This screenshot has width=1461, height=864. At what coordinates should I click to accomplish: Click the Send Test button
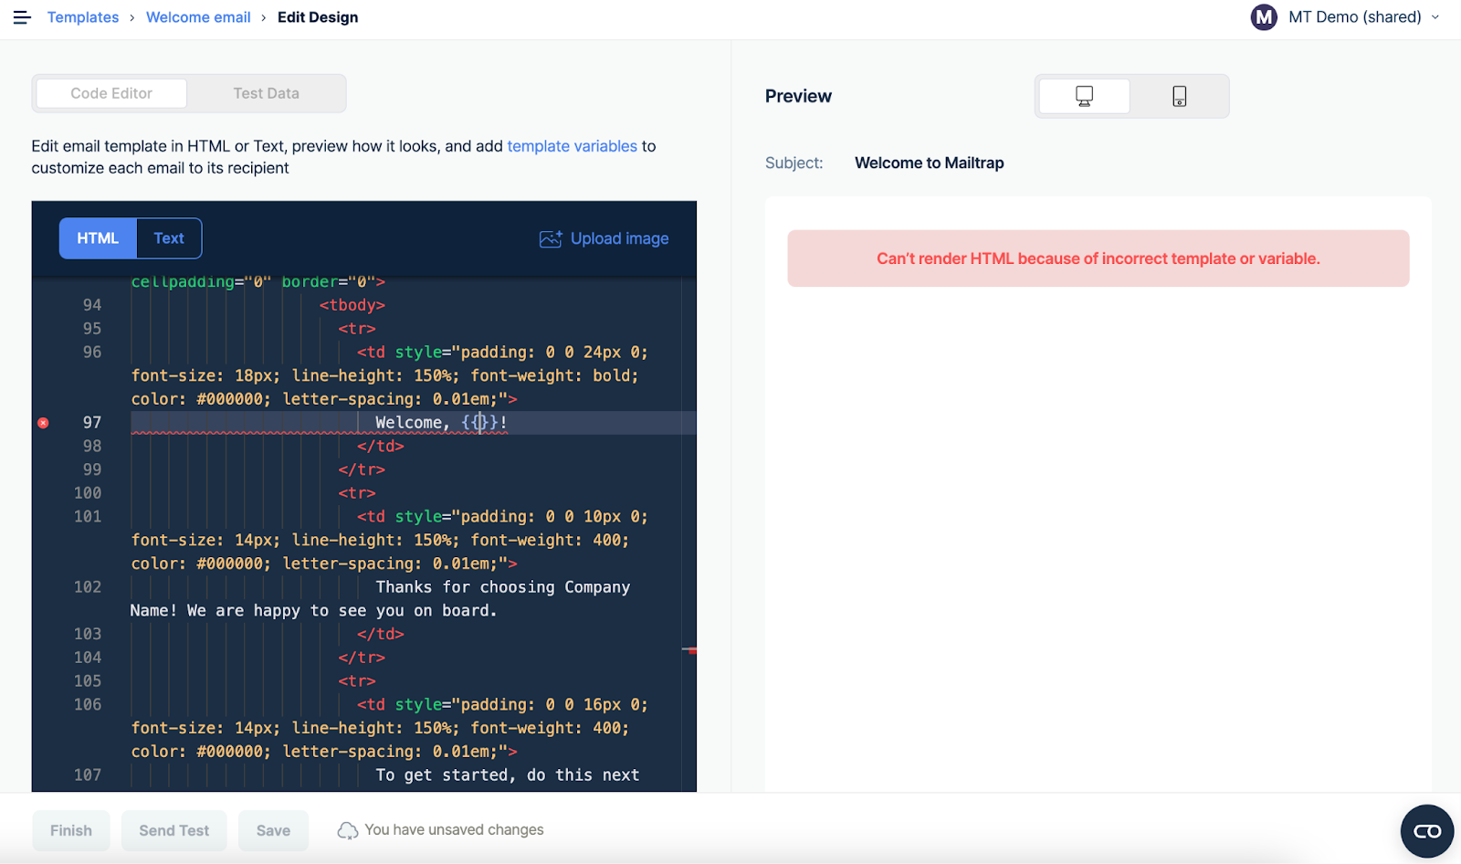coord(173,830)
